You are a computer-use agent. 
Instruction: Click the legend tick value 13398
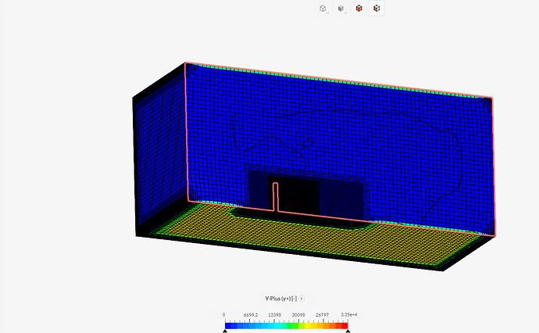click(275, 315)
